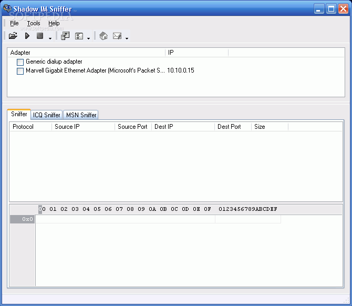Select Marvell Gigabit Ethernet Adapter row text
352x306 pixels.
[95, 70]
